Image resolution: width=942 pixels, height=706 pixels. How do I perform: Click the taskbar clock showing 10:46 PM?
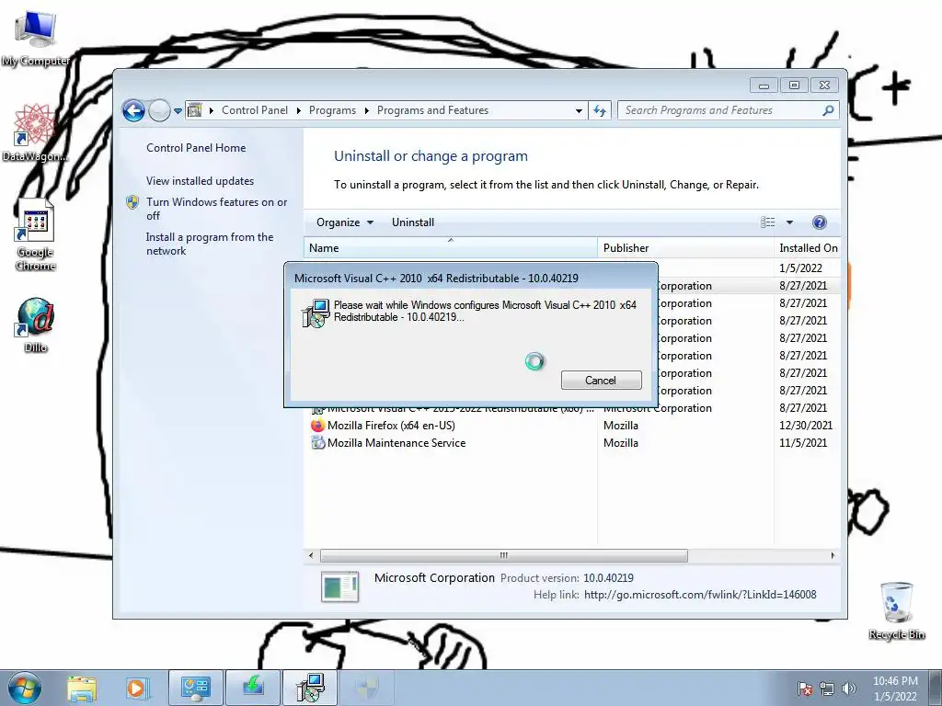tap(895, 689)
